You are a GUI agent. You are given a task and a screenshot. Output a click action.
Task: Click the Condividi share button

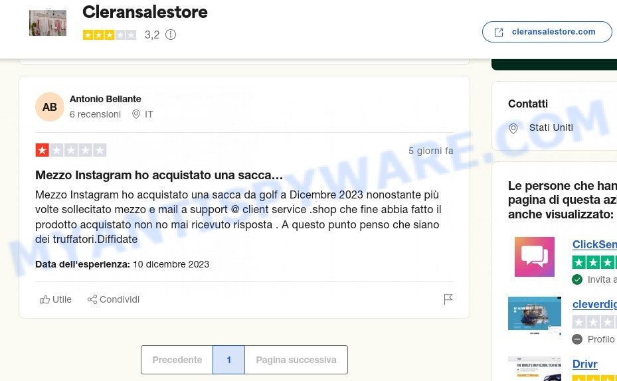pos(114,299)
